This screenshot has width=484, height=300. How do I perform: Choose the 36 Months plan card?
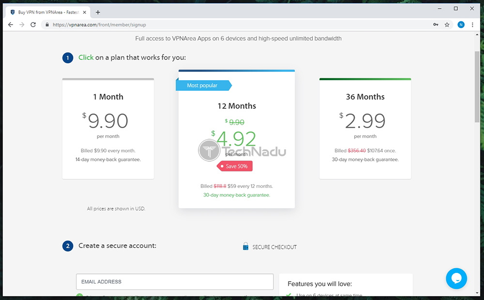click(365, 129)
